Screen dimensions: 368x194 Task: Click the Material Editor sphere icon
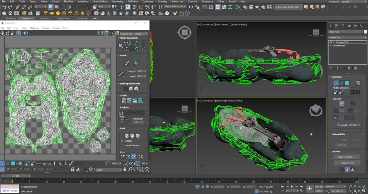point(135,13)
